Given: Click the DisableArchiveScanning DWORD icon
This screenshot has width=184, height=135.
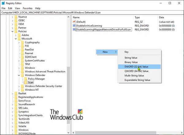Looking at the screenshot, I should coord(74,25).
